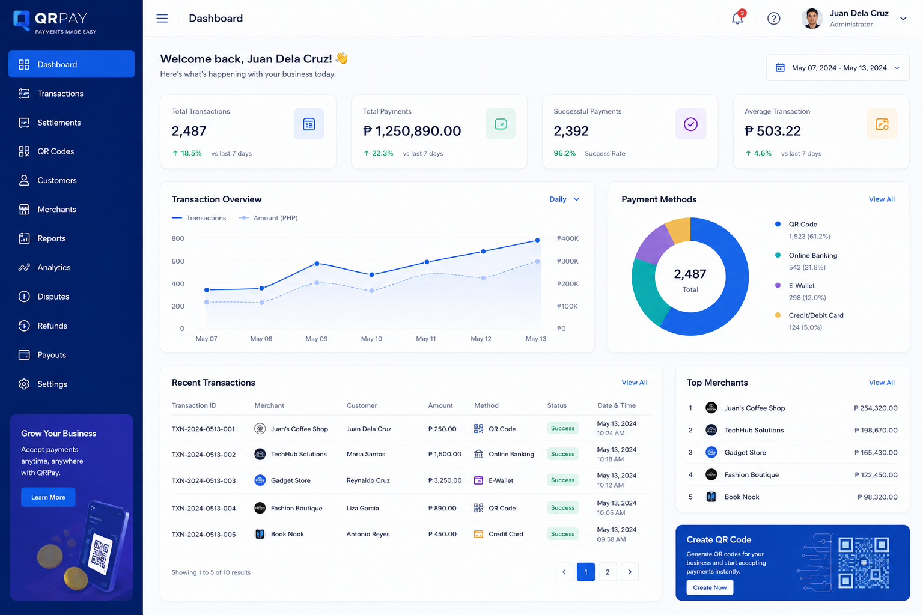Click the May 13 data point on Transactions line
This screenshot has width=923, height=615.
point(537,240)
